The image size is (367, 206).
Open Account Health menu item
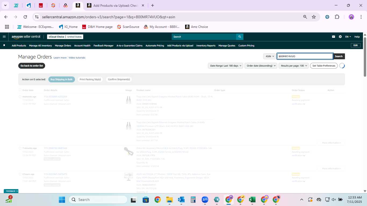82,46
